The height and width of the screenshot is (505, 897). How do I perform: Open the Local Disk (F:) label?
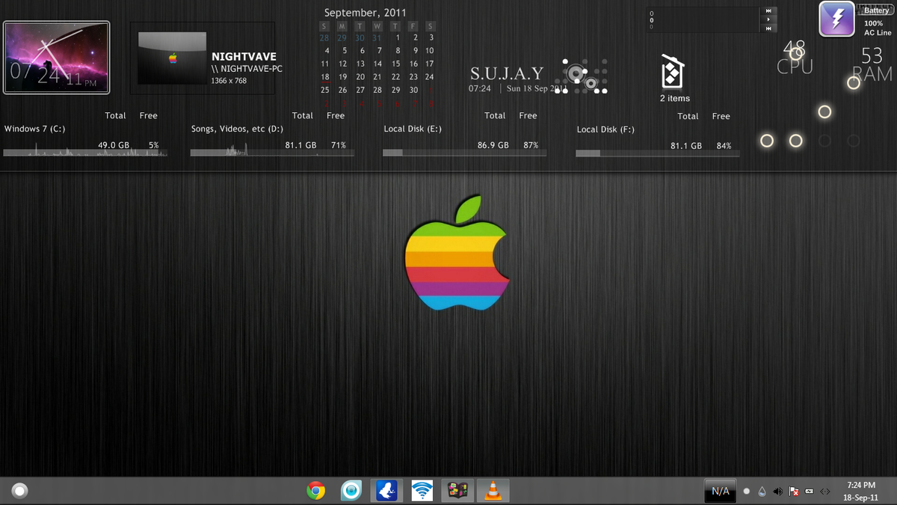click(605, 129)
